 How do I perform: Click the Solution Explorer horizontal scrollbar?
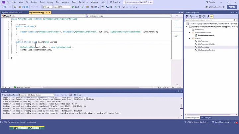208,115
